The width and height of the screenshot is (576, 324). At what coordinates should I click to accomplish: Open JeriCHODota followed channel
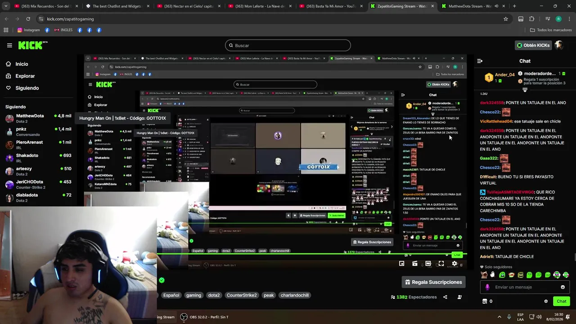point(38,184)
